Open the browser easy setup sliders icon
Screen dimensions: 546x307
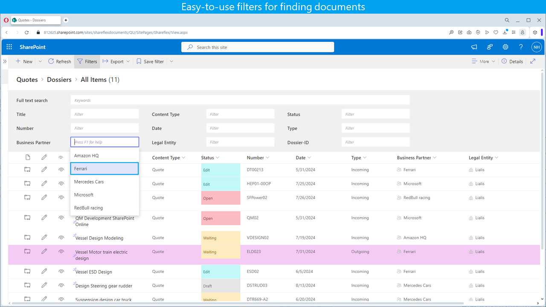pyautogui.click(x=514, y=32)
